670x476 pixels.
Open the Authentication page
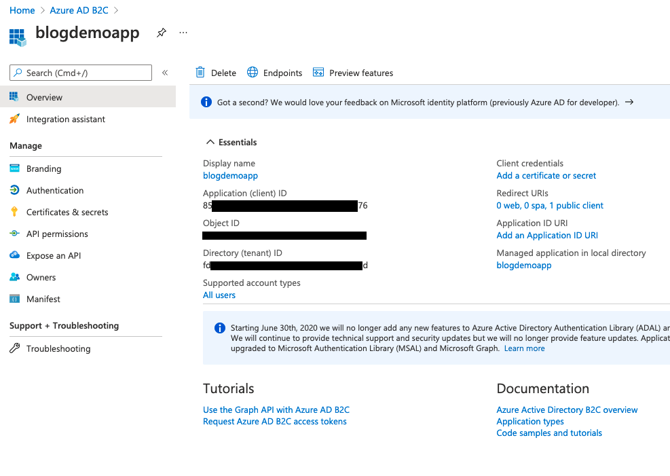(55, 191)
